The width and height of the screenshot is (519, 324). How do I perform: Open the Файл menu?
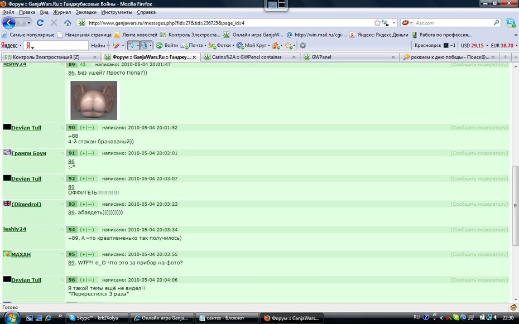(8, 12)
